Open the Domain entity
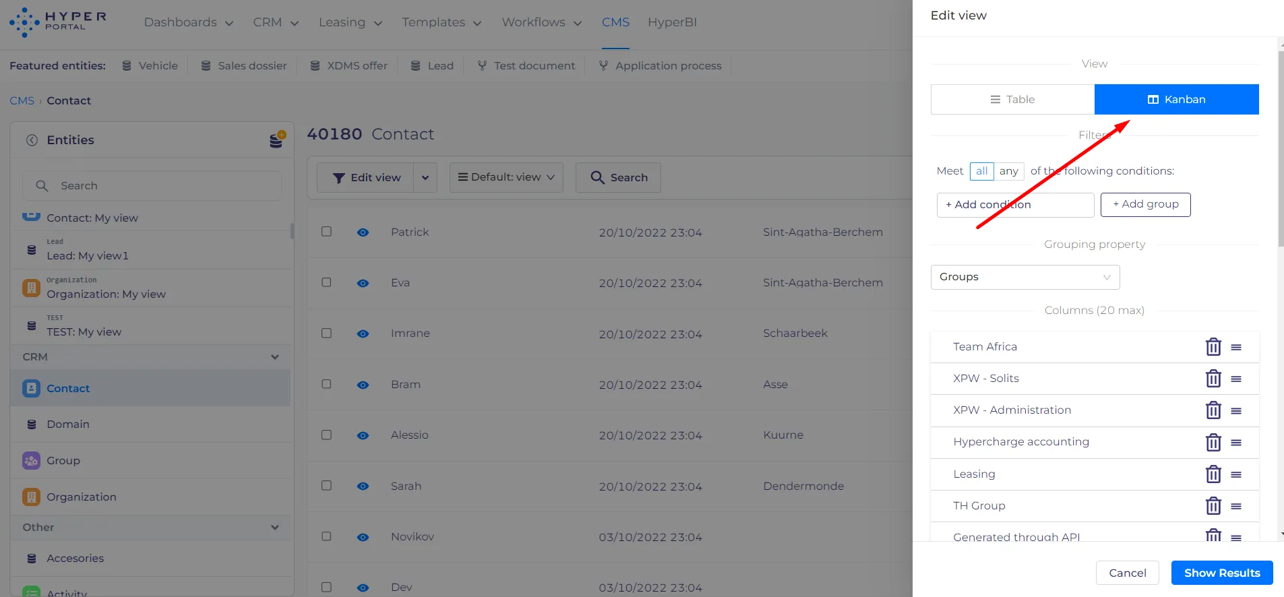The image size is (1284, 597). pos(150,424)
